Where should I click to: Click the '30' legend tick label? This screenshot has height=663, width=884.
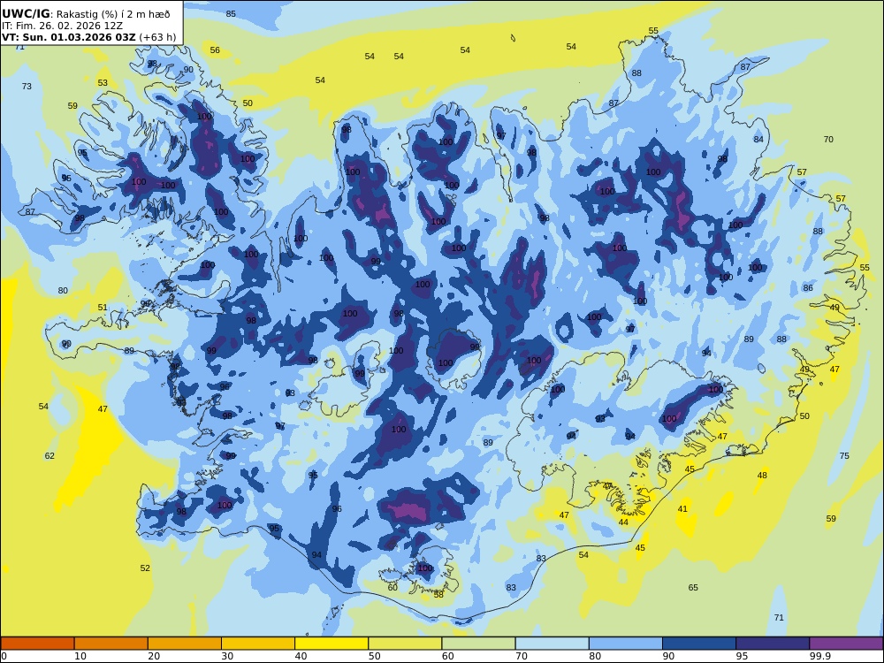pos(227,656)
